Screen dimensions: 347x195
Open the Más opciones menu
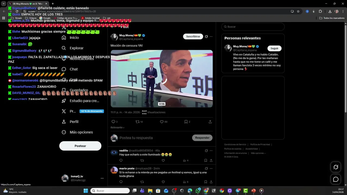77,132
